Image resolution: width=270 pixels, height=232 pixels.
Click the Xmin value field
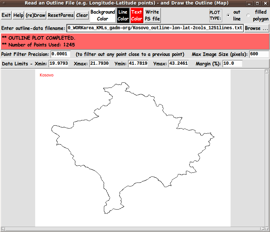click(x=59, y=63)
